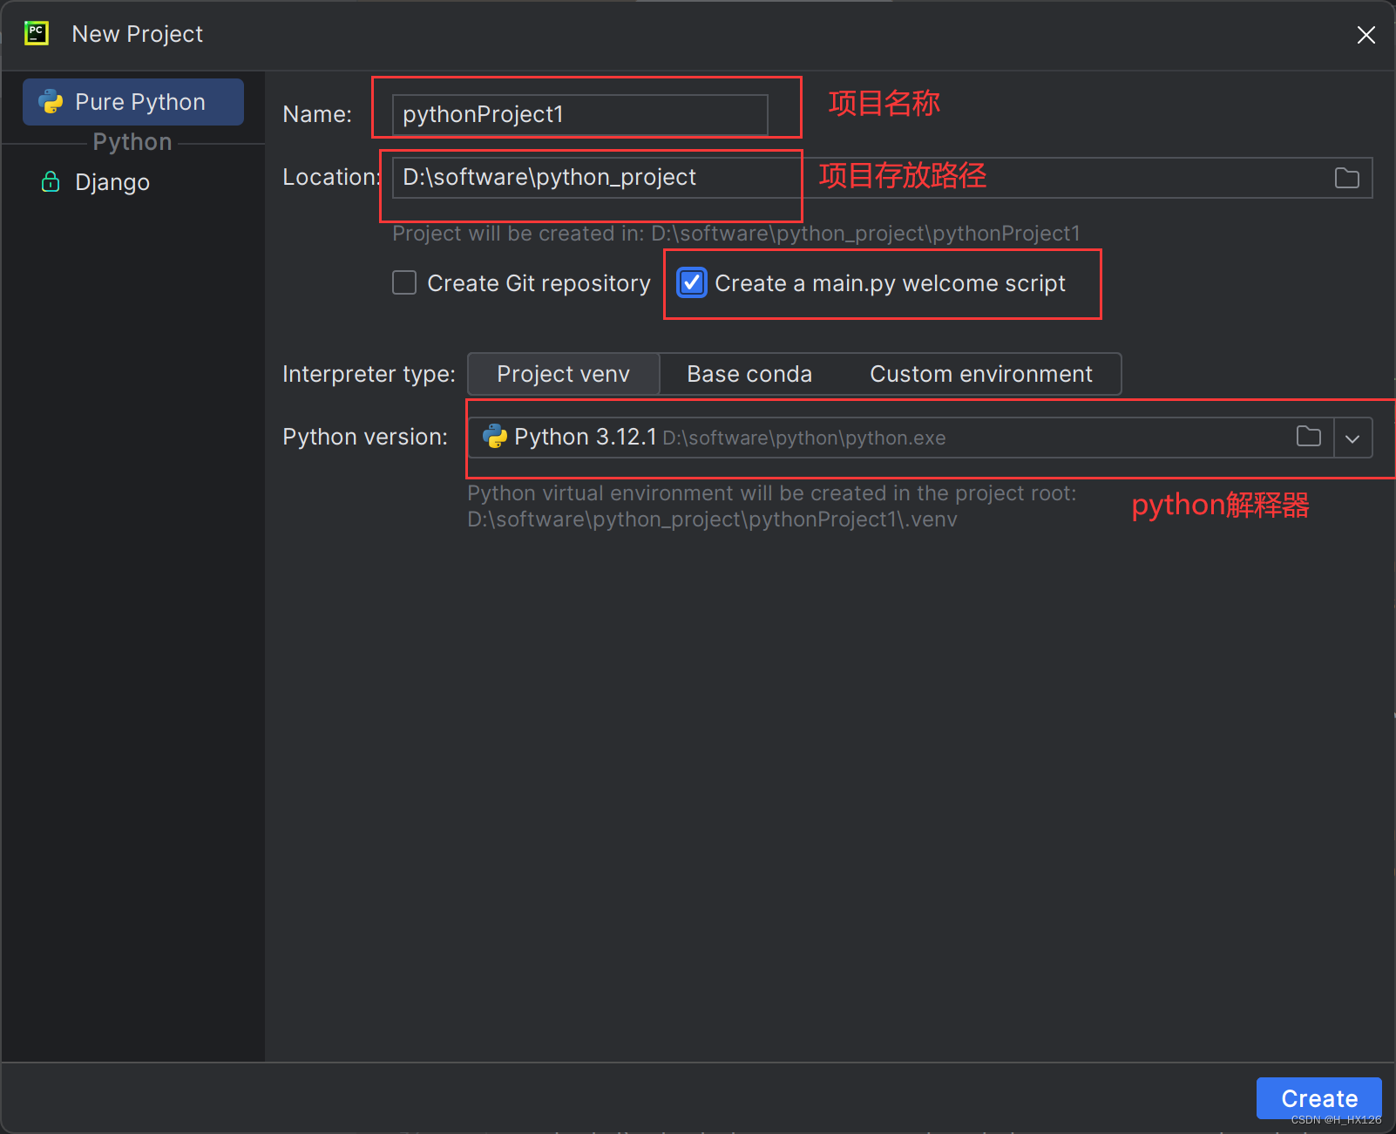The width and height of the screenshot is (1396, 1134).
Task: Click the 'Project will be created in' hint text
Action: coord(736,234)
